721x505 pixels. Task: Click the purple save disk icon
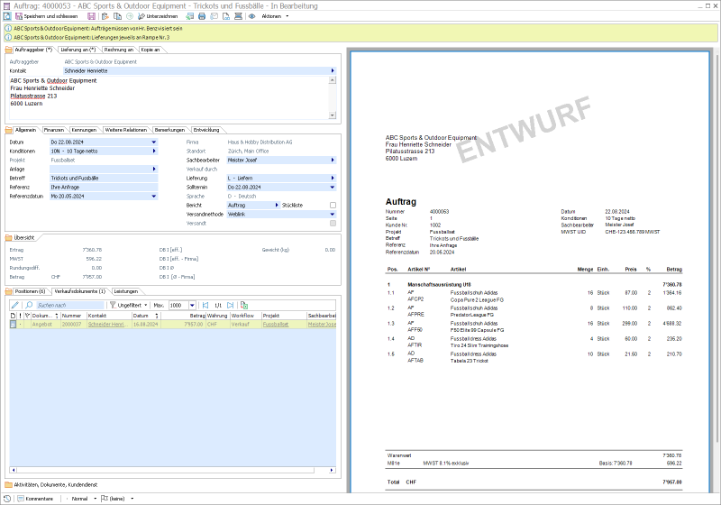[x=92, y=16]
